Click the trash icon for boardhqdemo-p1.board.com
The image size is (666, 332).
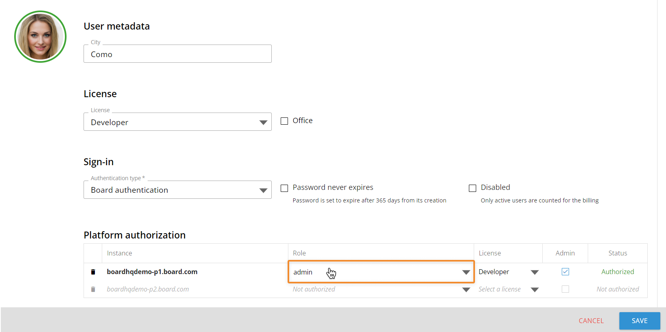click(93, 272)
